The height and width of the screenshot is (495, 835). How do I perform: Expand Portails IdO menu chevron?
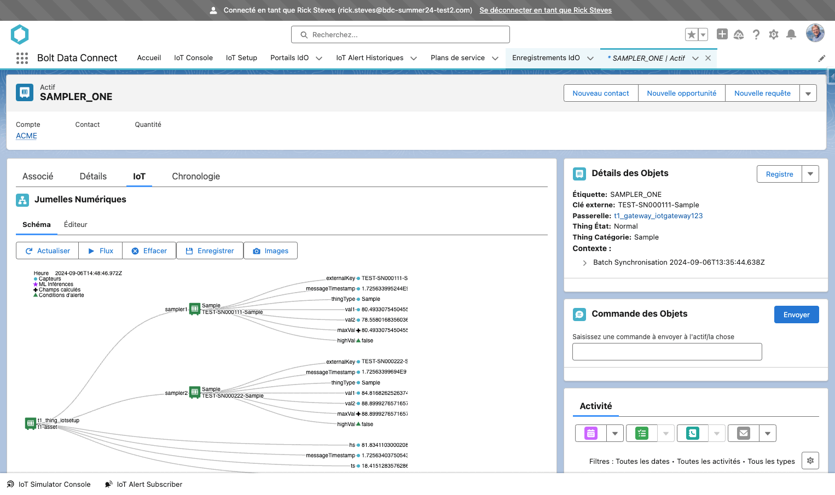coord(319,58)
